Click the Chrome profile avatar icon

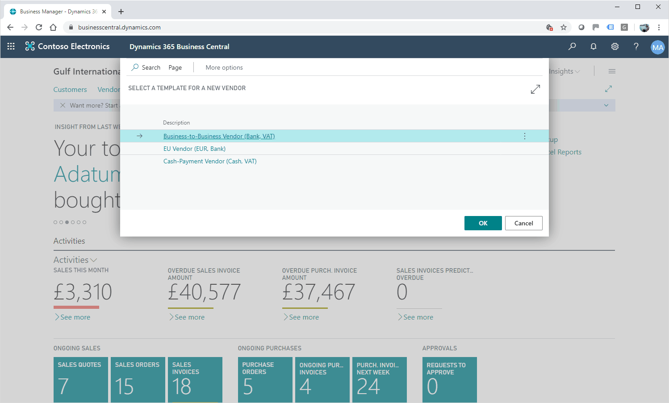[644, 27]
